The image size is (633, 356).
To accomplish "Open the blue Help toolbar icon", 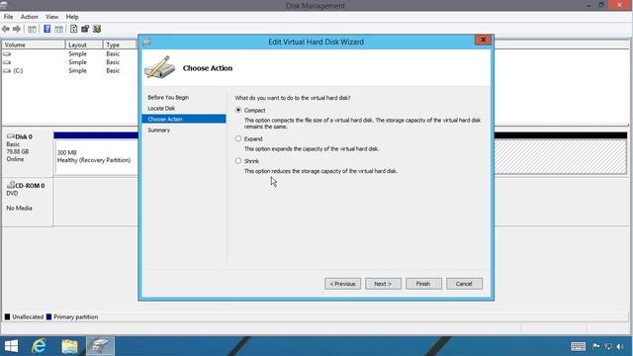I will coord(47,29).
